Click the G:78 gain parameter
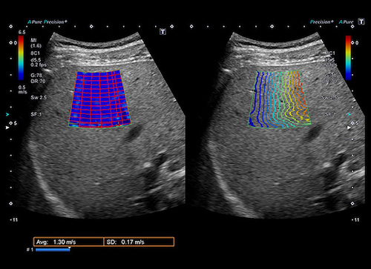The height and width of the screenshot is (269, 371). (36, 76)
